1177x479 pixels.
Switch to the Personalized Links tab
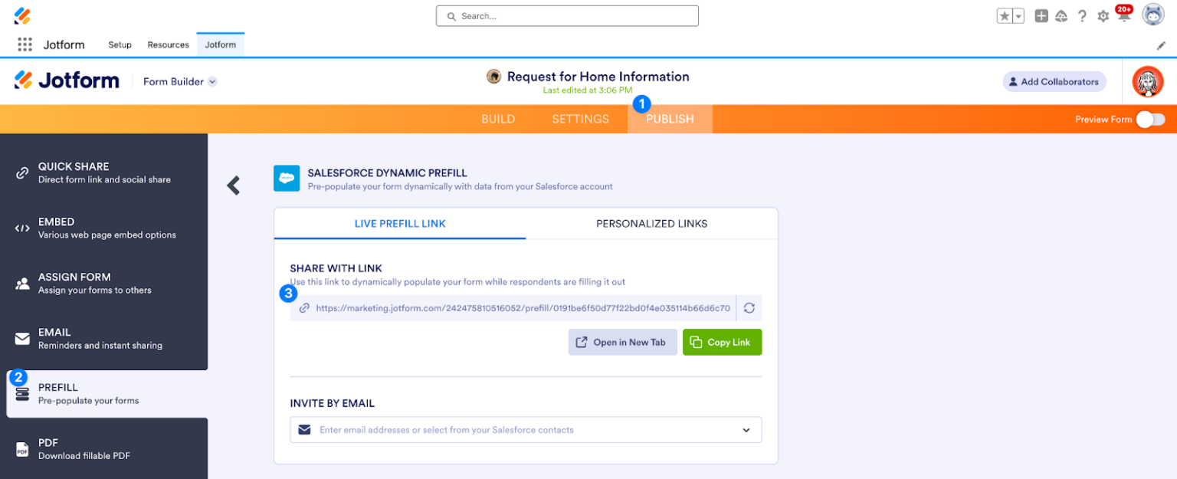(651, 223)
